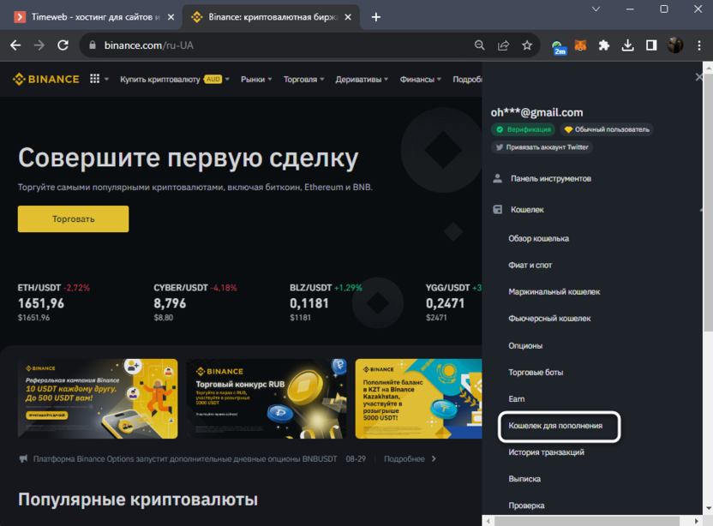713x526 pixels.
Task: Open the browser zoom magnifier icon
Action: [x=479, y=45]
